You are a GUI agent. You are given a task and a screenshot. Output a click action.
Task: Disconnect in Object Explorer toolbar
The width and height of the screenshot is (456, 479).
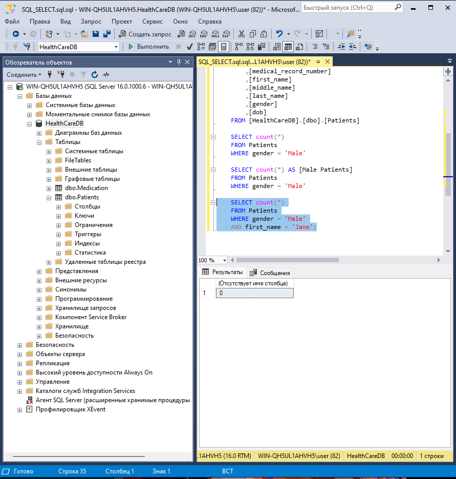(x=61, y=74)
